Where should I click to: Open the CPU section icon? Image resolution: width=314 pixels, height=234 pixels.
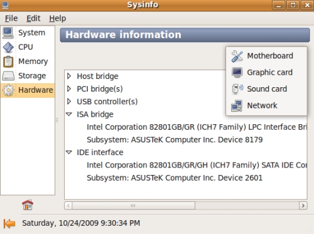tap(8, 47)
